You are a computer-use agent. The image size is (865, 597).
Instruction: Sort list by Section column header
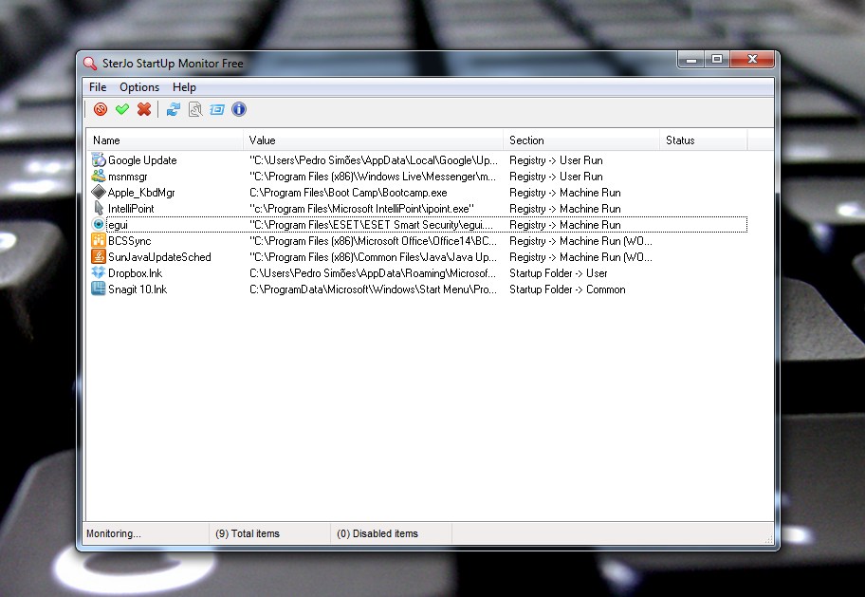[581, 140]
